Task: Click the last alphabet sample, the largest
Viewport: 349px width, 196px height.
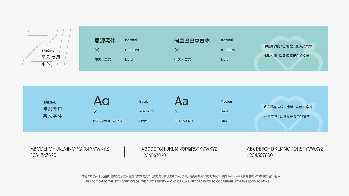Action: click(x=285, y=149)
